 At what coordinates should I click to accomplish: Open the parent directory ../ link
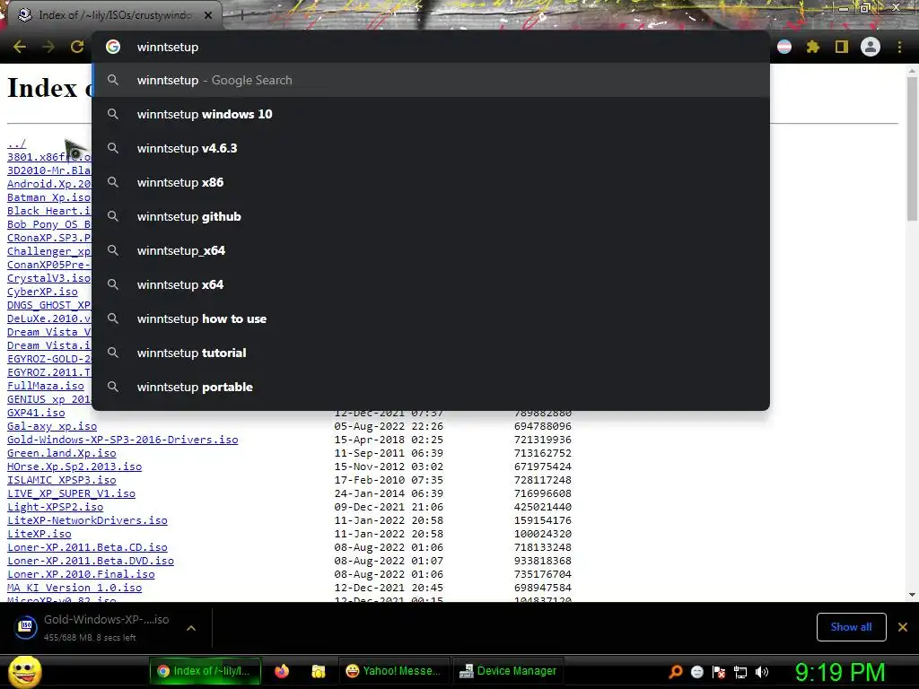pyautogui.click(x=16, y=144)
